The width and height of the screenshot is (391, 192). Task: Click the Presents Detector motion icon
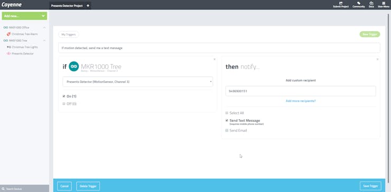coord(9,54)
